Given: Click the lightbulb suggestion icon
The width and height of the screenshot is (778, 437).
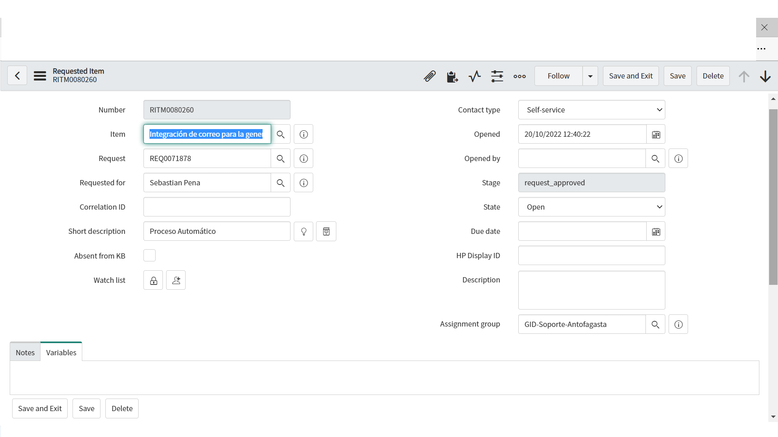Looking at the screenshot, I should [304, 231].
